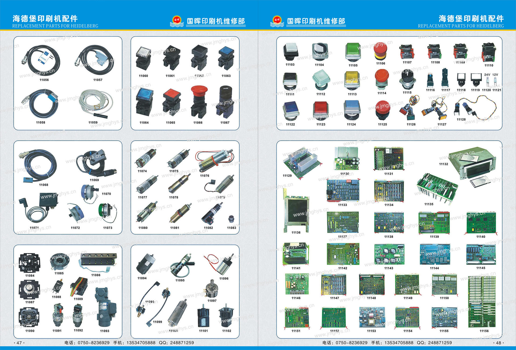Select the blue square push button 11063
Image resolution: width=516 pixels, height=350 pixels.
point(226,59)
